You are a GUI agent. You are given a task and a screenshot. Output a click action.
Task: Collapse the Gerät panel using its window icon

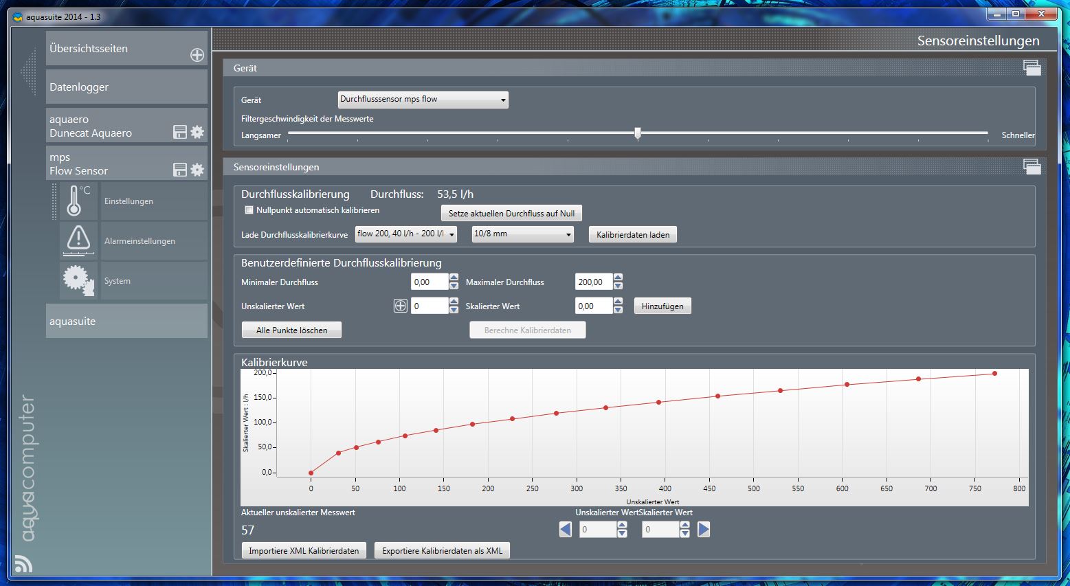coord(1032,67)
